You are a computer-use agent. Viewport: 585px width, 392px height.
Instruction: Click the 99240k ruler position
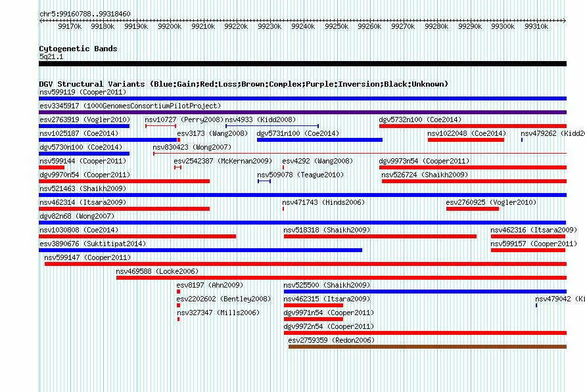click(303, 26)
